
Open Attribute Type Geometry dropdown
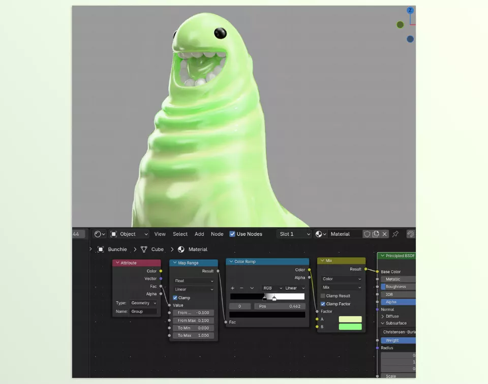143,303
